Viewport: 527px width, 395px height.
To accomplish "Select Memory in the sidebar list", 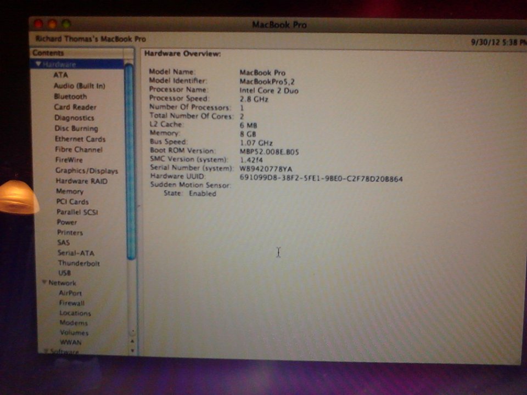I will (x=70, y=191).
